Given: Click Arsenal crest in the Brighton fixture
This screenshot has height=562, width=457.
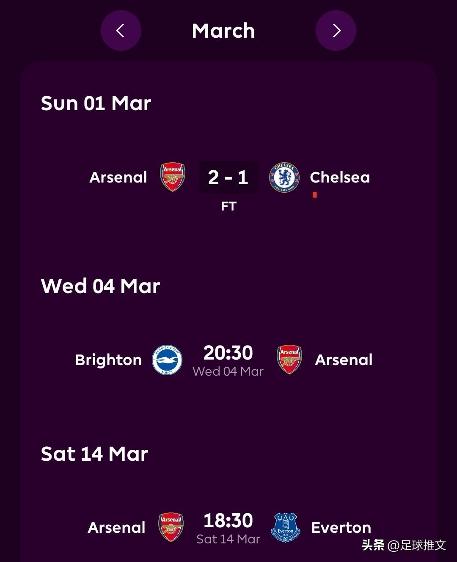Looking at the screenshot, I should (289, 360).
